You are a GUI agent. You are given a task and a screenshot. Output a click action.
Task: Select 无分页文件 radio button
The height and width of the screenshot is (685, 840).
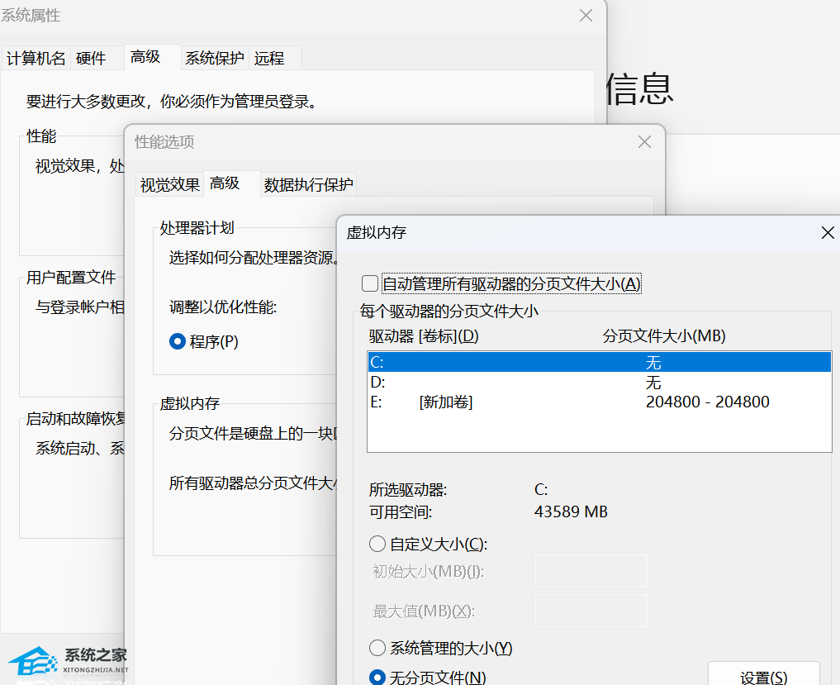coord(377,678)
